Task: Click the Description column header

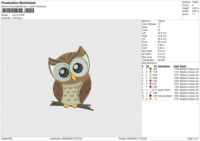Action: tap(164, 66)
